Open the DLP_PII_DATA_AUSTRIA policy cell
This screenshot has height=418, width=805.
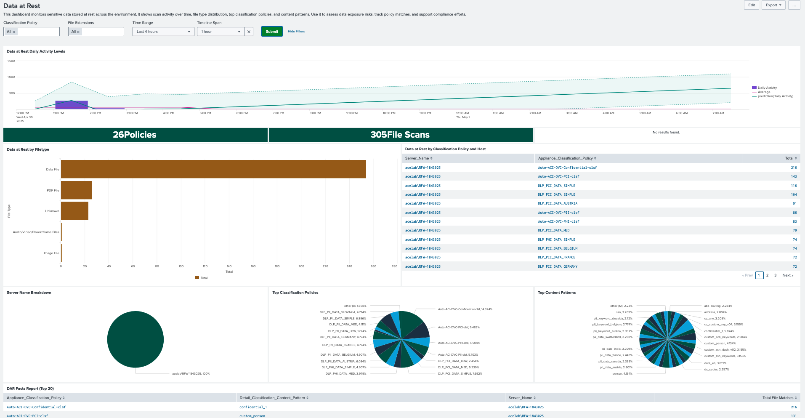click(x=558, y=203)
